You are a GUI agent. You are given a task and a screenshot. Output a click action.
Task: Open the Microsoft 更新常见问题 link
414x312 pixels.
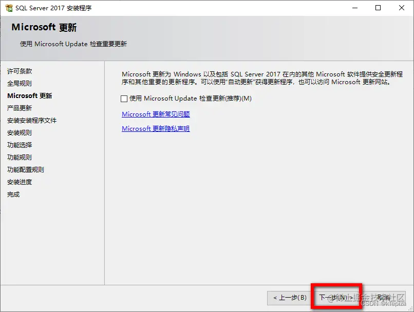click(156, 114)
